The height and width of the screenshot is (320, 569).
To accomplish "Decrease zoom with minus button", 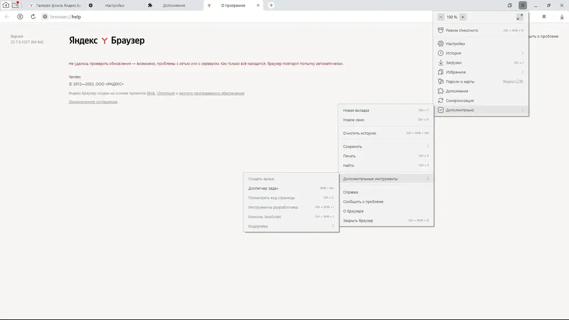I will (x=440, y=17).
